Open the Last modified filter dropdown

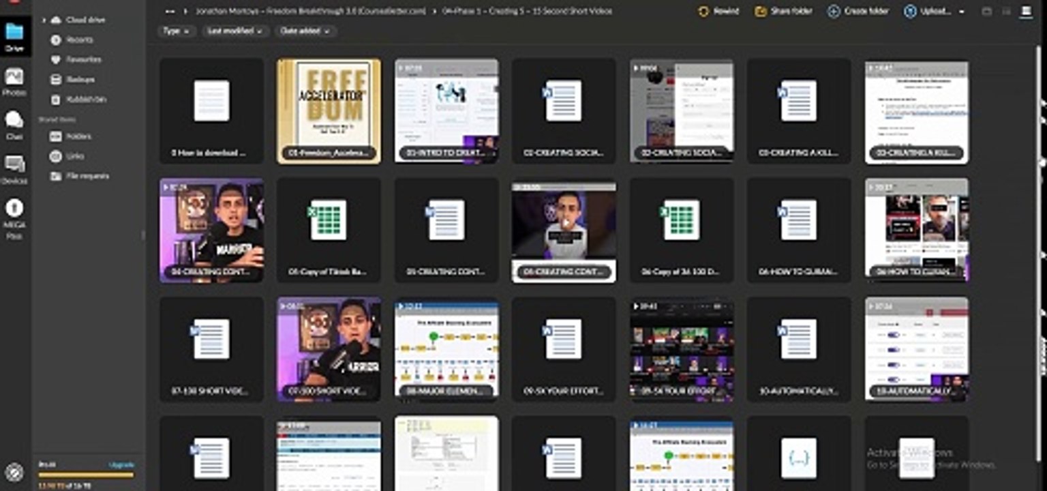tap(235, 31)
